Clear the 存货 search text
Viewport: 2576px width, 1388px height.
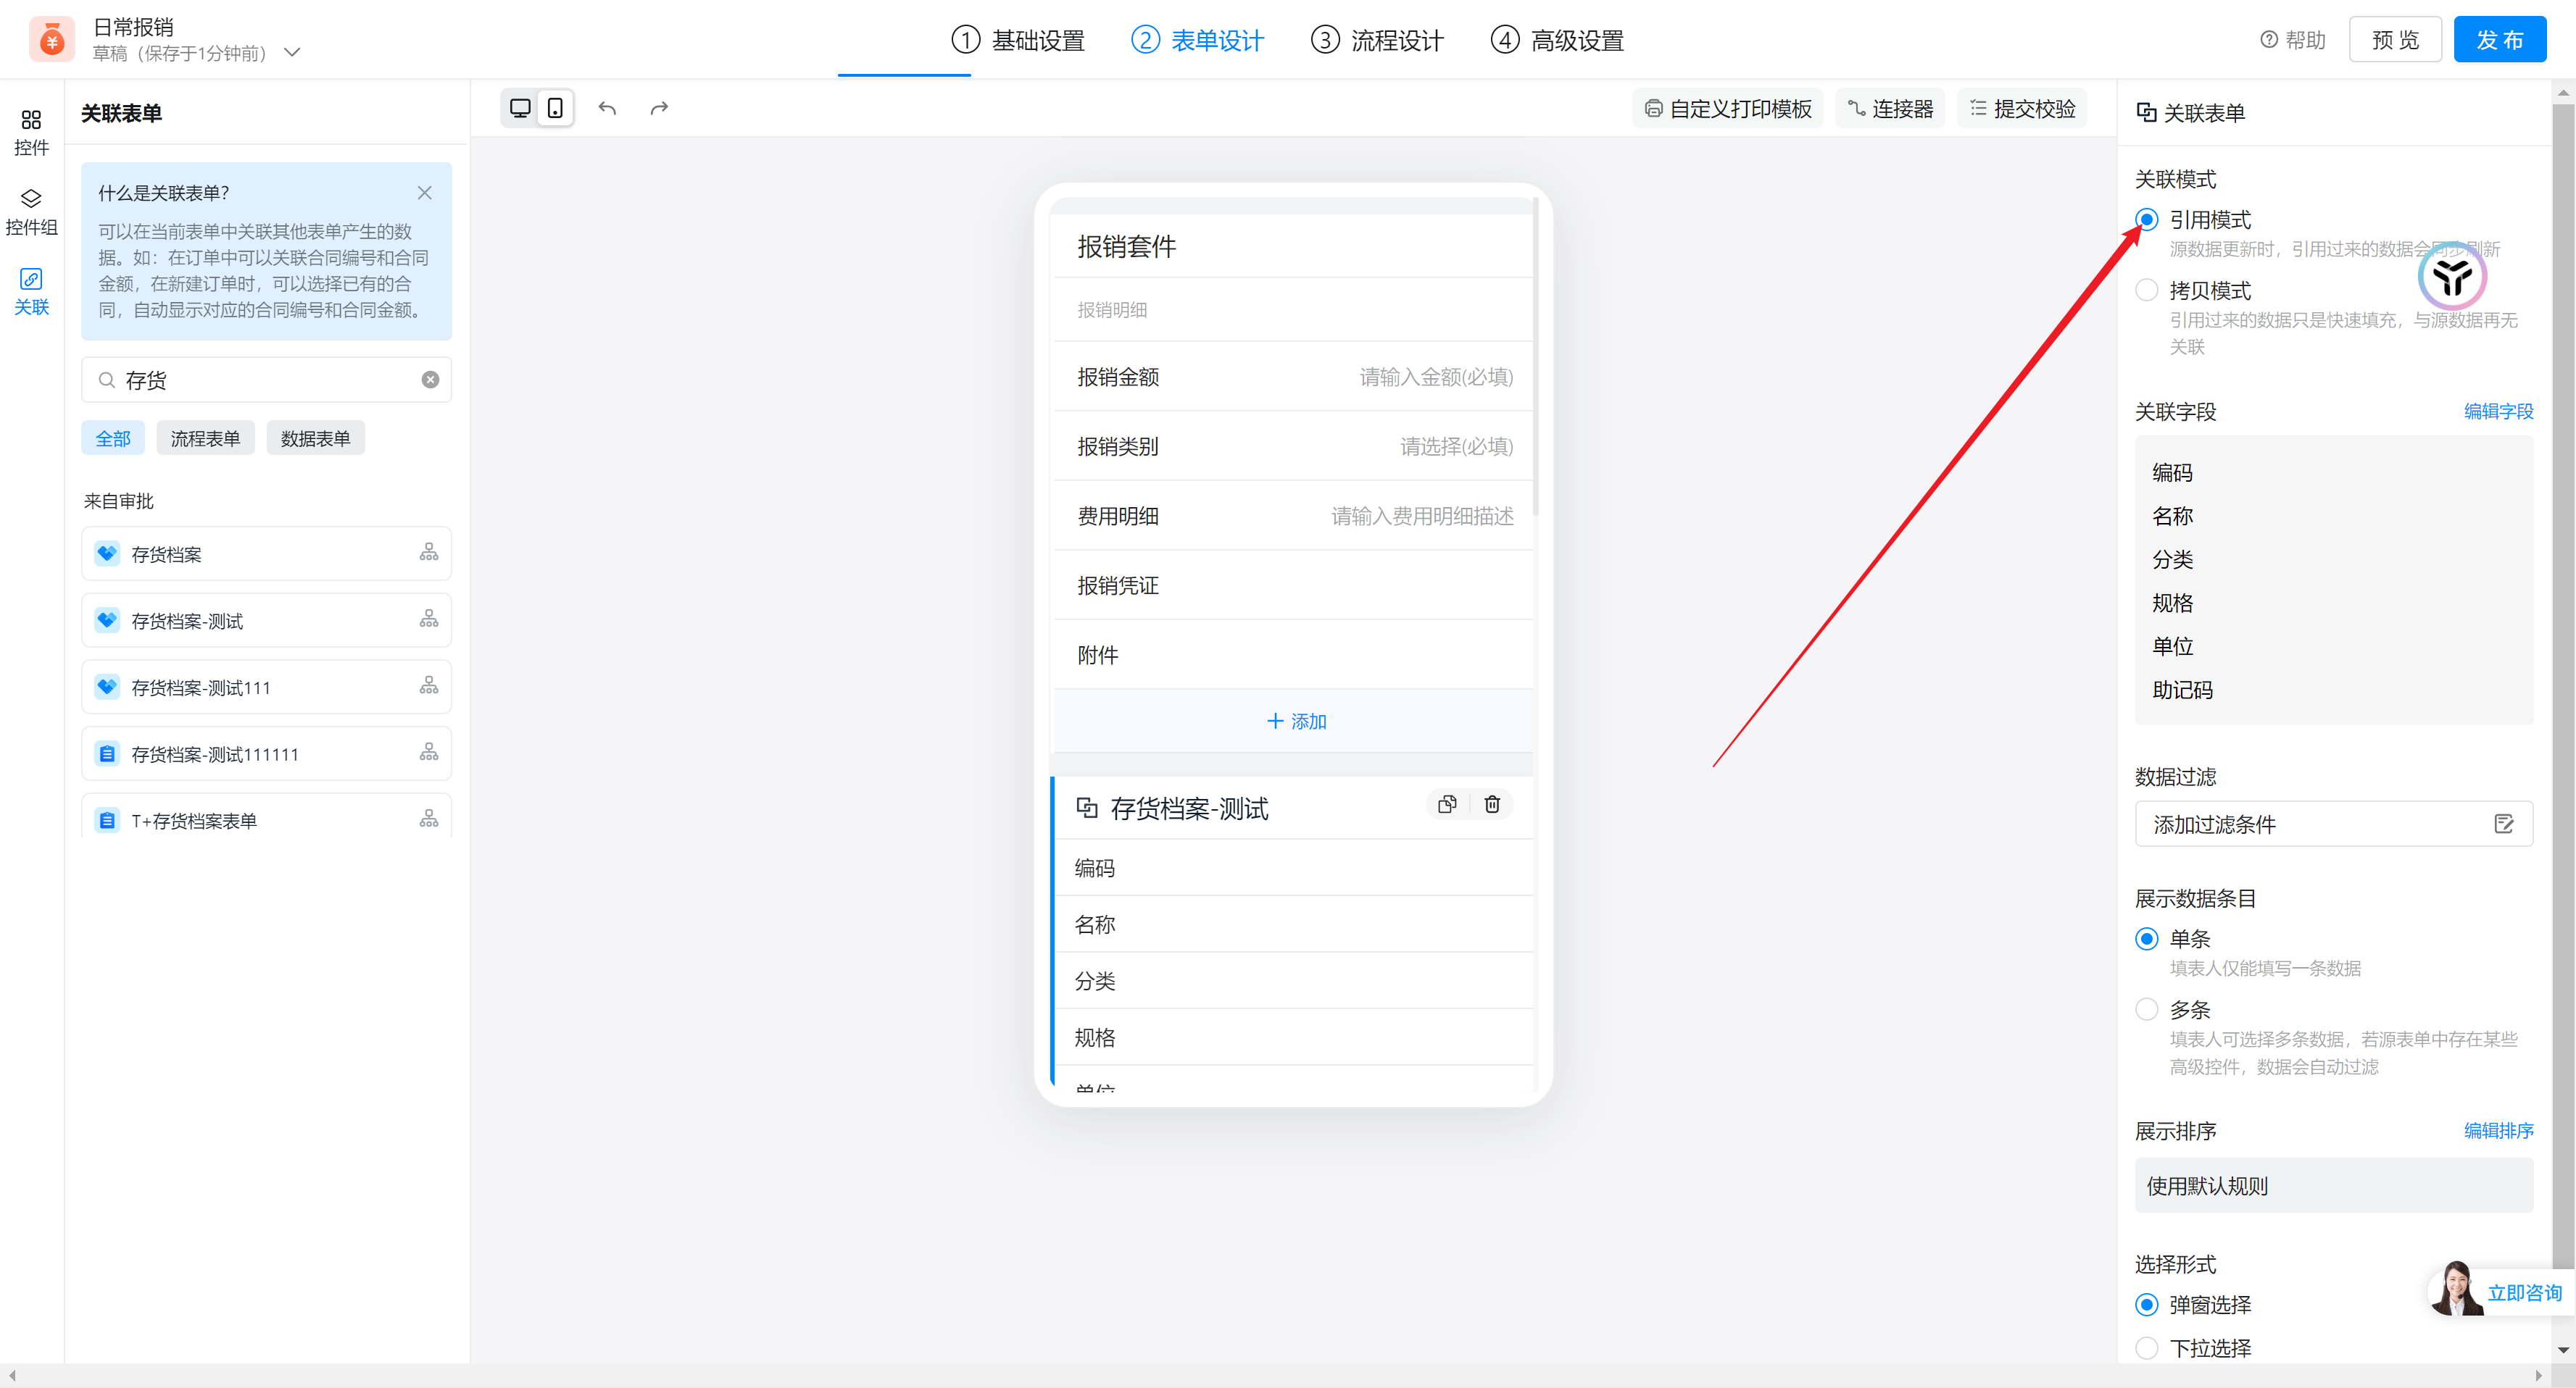coord(430,380)
